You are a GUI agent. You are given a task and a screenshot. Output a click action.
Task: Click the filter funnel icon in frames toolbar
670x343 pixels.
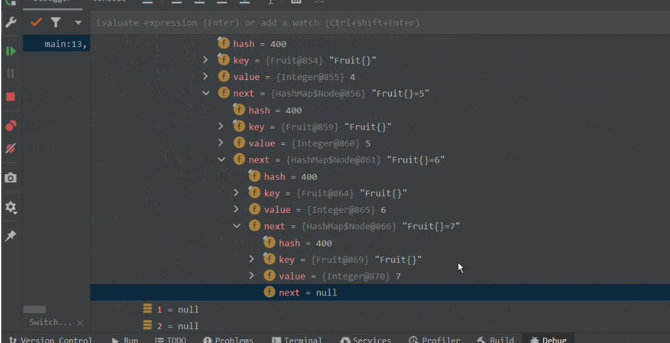56,22
